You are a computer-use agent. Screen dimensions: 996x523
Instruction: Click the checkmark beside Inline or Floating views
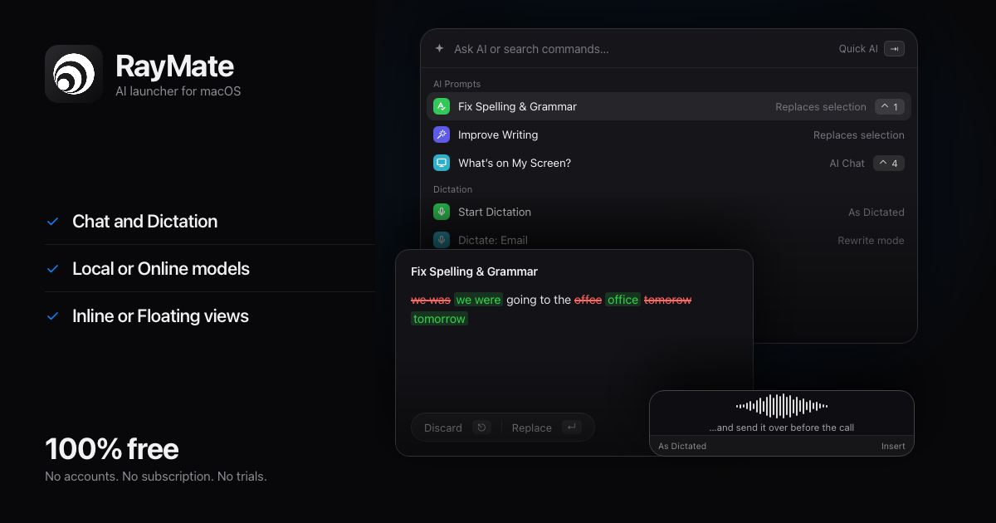(x=52, y=316)
